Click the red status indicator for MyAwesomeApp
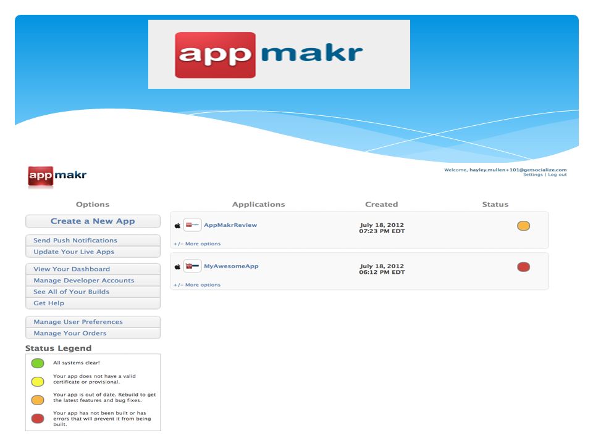Screen dimensions: 593x444 (x=523, y=267)
